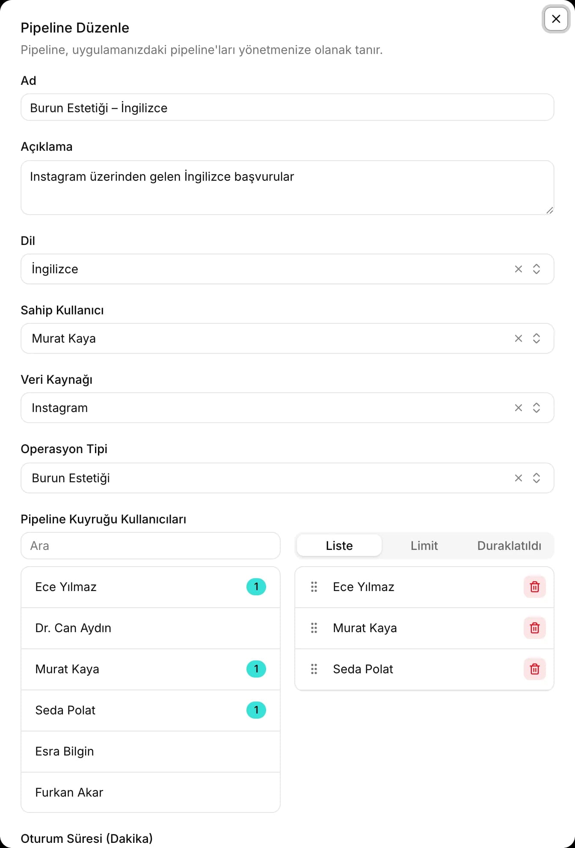Open the Duraklatıldı tab
575x848 pixels.
coord(509,546)
